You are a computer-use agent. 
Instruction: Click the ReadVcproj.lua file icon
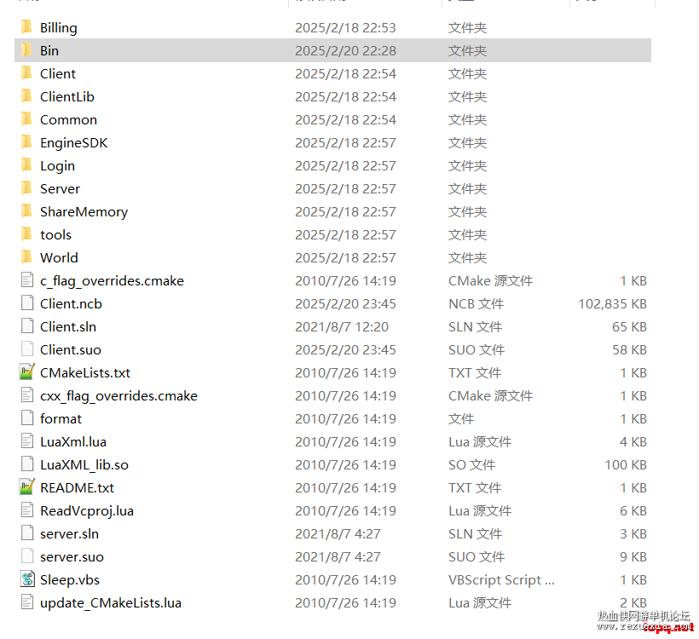point(27,510)
